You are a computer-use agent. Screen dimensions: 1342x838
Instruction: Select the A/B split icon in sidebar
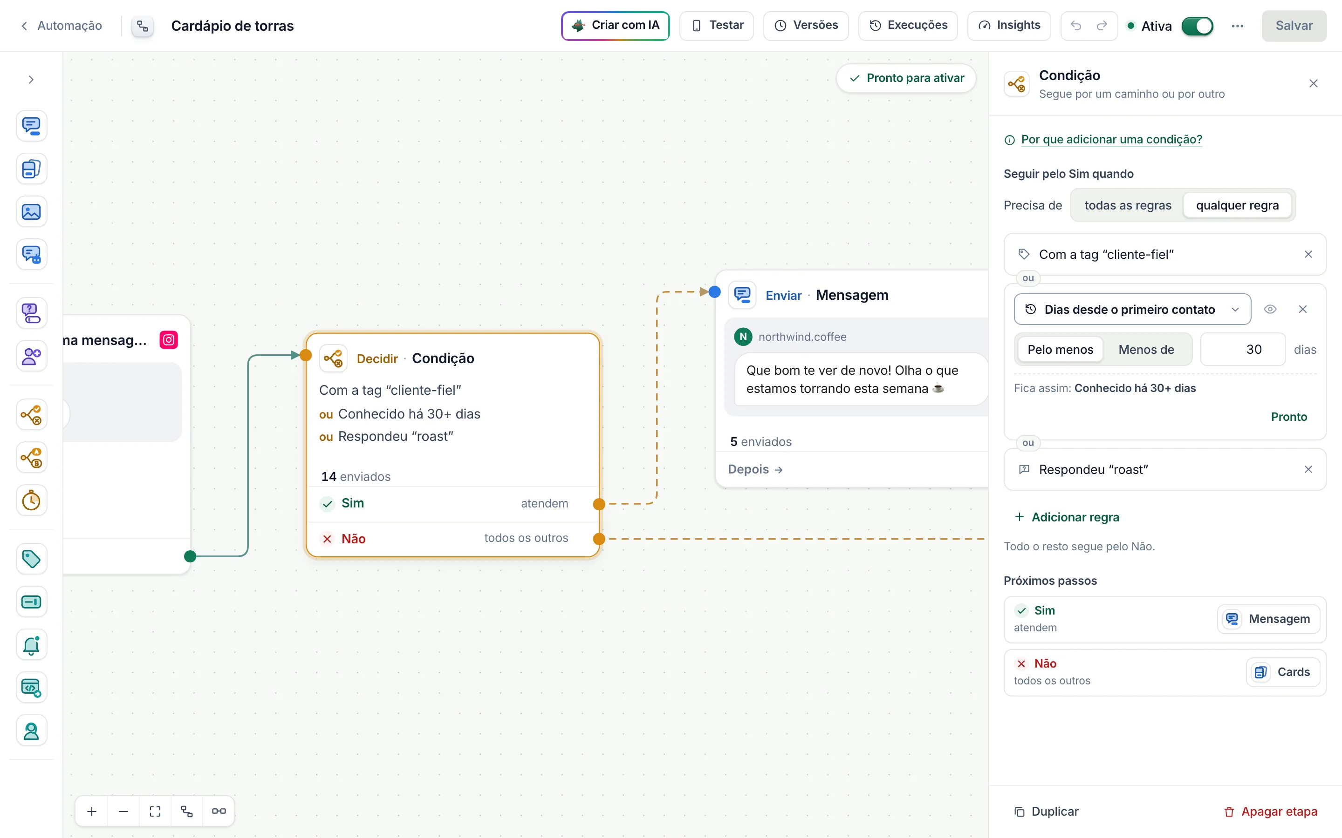point(31,458)
